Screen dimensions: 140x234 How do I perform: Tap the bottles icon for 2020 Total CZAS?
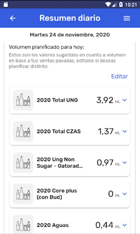click(x=23, y=131)
